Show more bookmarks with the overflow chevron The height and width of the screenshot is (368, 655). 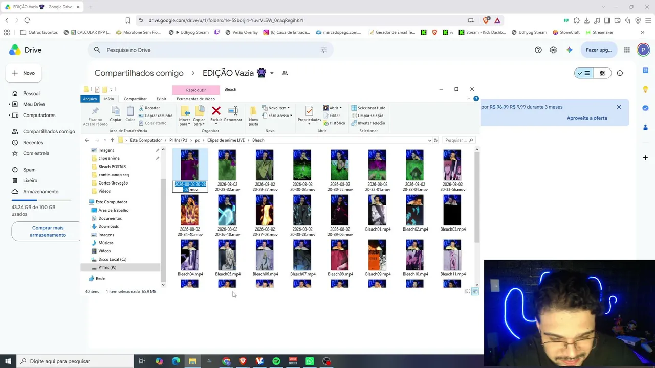pyautogui.click(x=643, y=32)
